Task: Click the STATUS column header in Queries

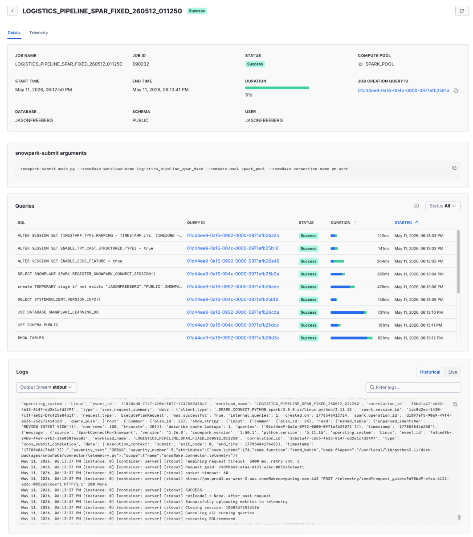Action: [306, 222]
